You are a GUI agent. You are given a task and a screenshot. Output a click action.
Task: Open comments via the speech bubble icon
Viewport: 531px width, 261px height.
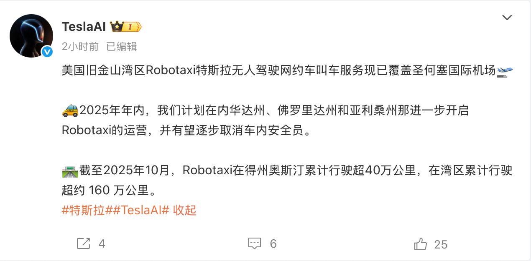pos(254,243)
